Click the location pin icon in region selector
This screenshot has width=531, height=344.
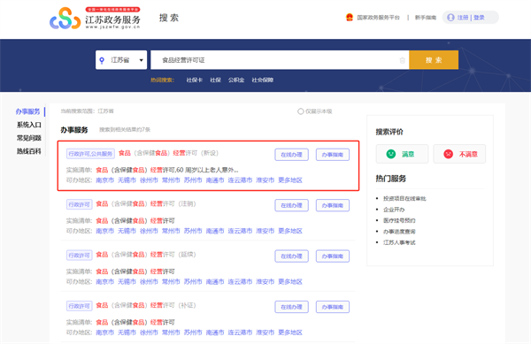pos(102,60)
